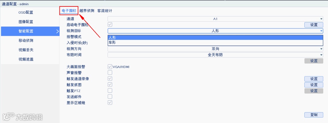Toggle the 启动电子围栏 checkbox
328x123 pixels.
coord(110,25)
